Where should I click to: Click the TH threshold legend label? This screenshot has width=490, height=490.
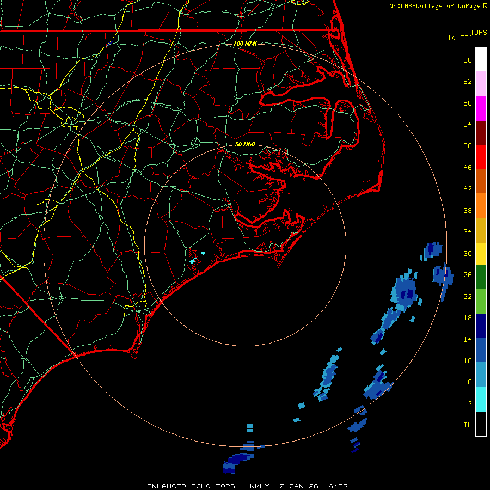click(x=468, y=425)
